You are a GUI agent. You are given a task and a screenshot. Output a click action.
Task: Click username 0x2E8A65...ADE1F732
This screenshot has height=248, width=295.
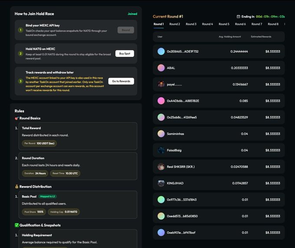pyautogui.click(x=183, y=52)
